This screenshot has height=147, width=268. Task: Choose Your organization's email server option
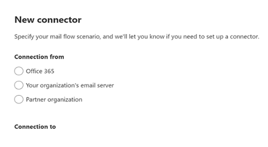19,85
